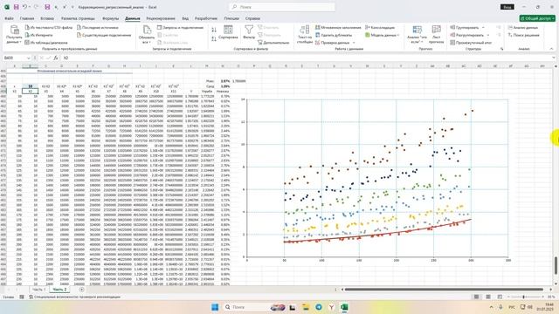This screenshot has width=559, height=314.
Task: Open Text to Columns wizard
Action: coord(305,35)
